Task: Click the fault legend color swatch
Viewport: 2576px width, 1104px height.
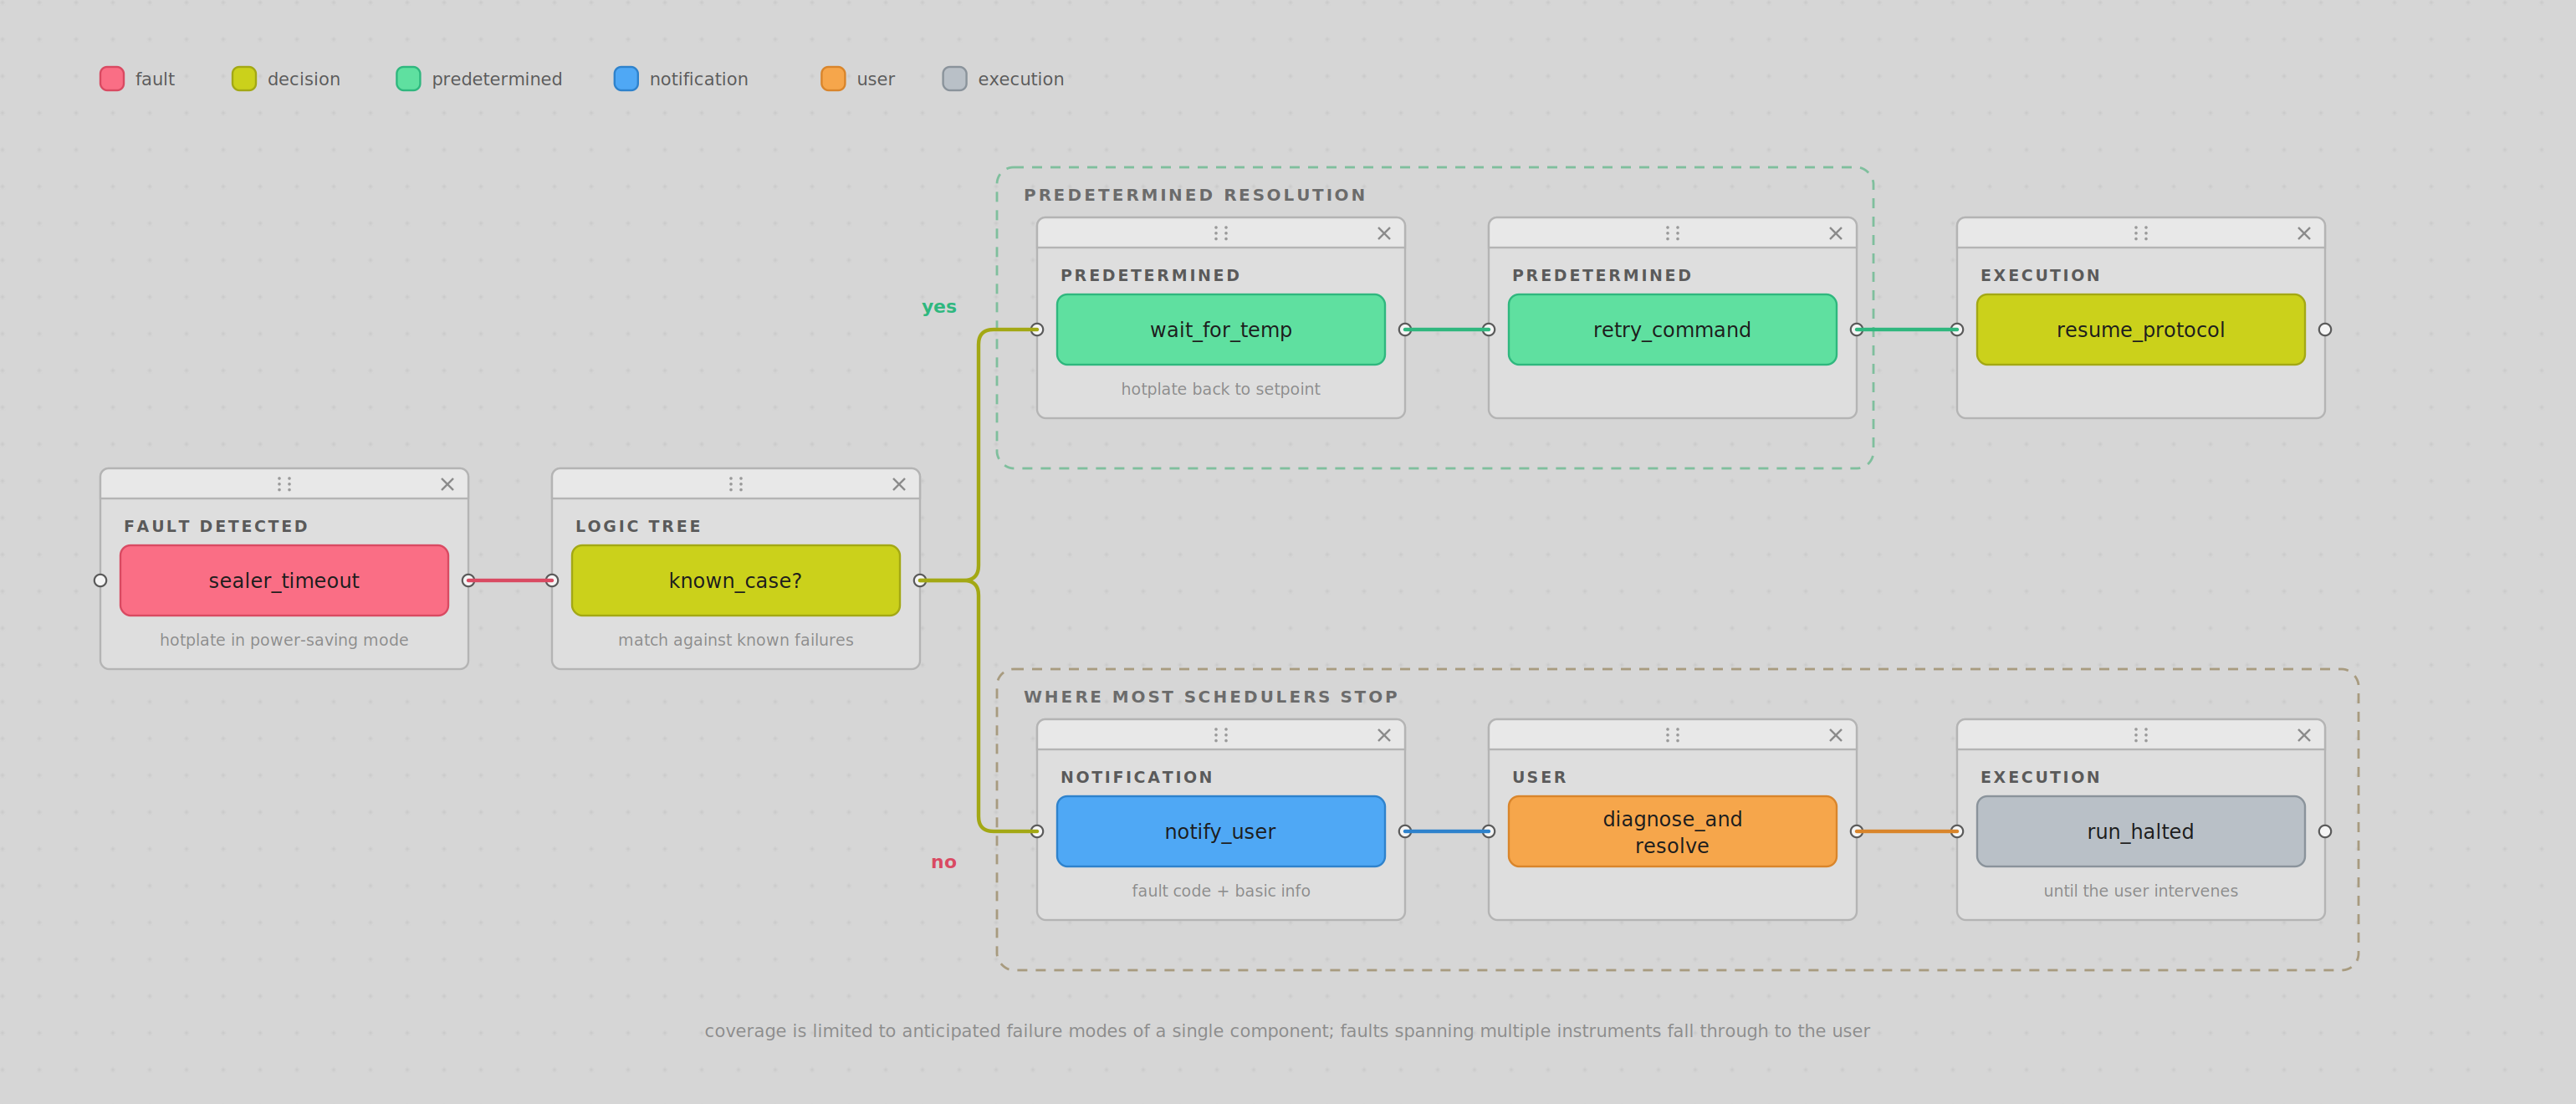Action: point(112,79)
